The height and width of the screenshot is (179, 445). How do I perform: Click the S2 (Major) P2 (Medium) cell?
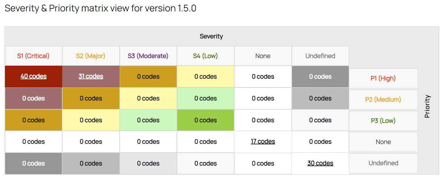[x=91, y=99]
